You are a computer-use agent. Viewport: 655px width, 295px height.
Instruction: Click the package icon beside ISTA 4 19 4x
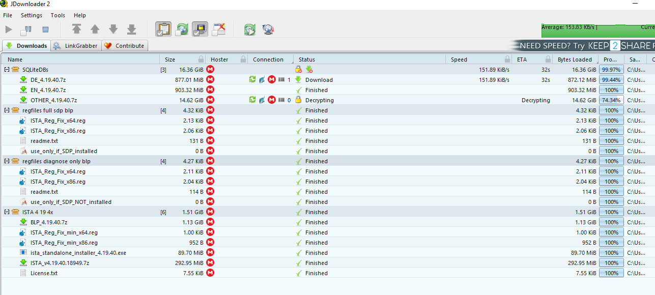click(15, 212)
